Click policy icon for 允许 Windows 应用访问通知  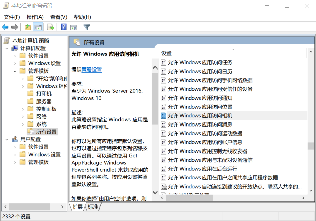coord(164,98)
